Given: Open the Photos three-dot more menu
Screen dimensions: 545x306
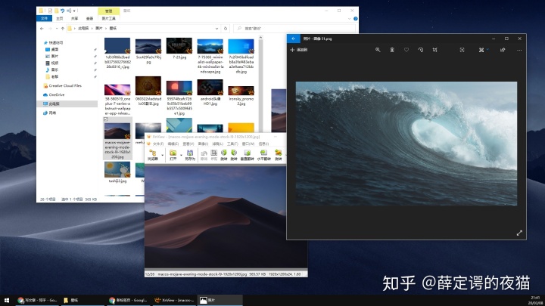Looking at the screenshot, I should tap(519, 50).
